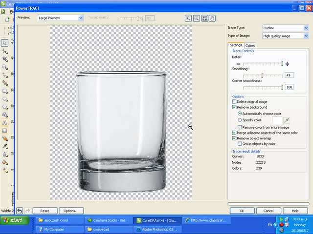Click the Smoothing slider
This screenshot has width=313, height=234.
point(263,76)
